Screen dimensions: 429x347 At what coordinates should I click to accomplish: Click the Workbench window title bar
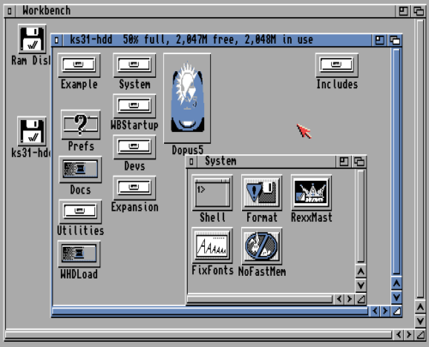(205, 11)
